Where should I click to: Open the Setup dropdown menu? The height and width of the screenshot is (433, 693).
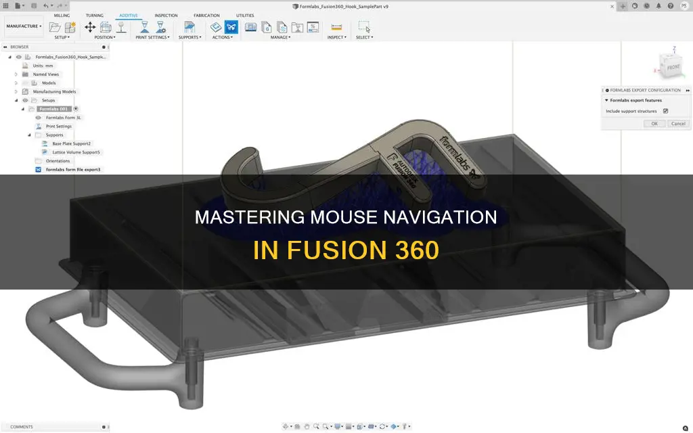point(62,38)
